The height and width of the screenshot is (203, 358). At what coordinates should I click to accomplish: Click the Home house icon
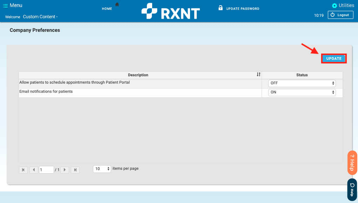click(117, 4)
